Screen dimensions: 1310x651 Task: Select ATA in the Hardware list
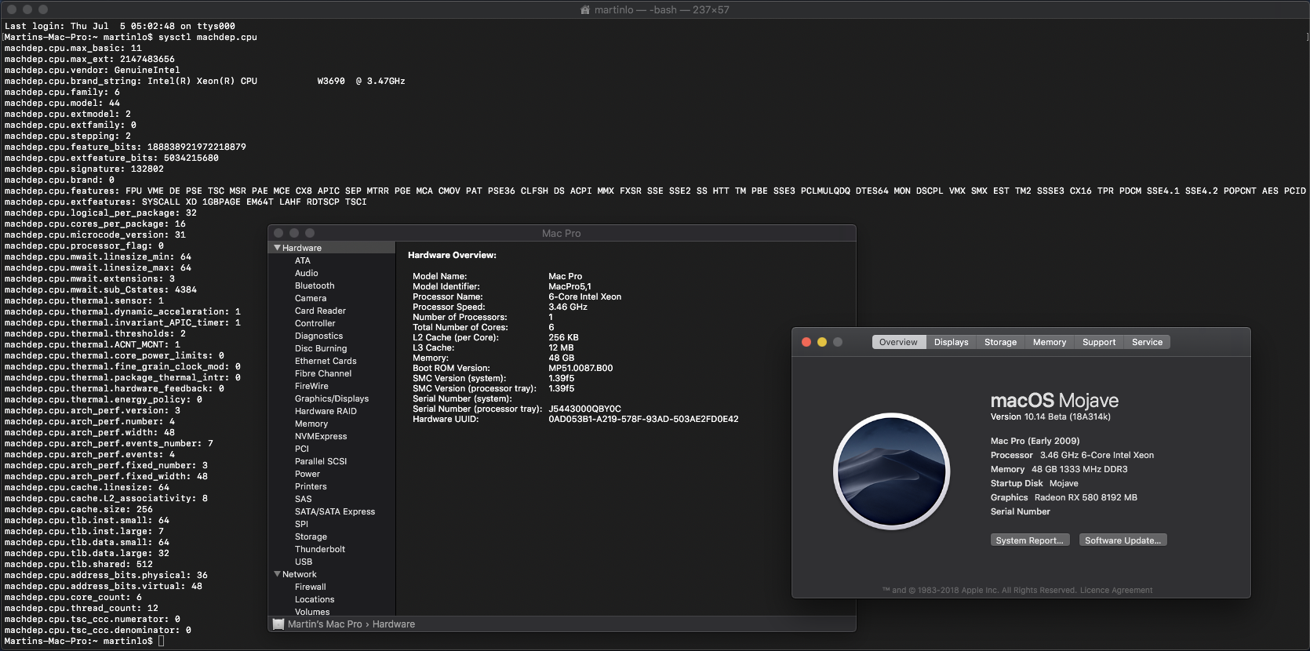click(x=303, y=260)
